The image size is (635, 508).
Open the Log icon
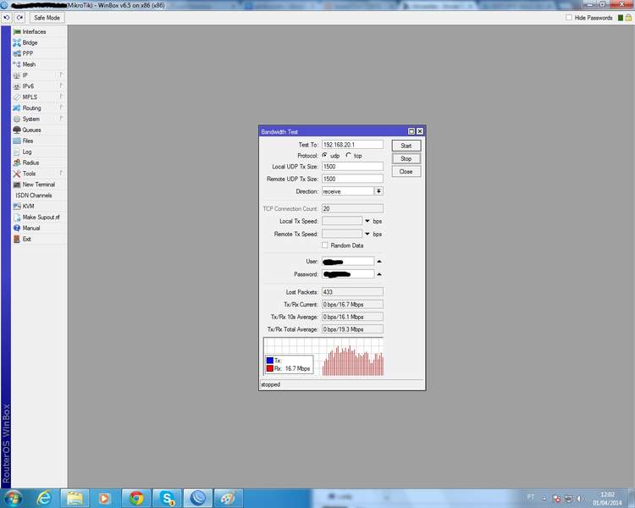click(17, 152)
